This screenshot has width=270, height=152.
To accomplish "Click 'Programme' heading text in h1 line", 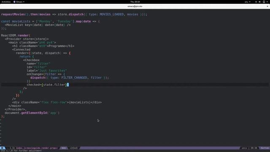I will point(57,46).
